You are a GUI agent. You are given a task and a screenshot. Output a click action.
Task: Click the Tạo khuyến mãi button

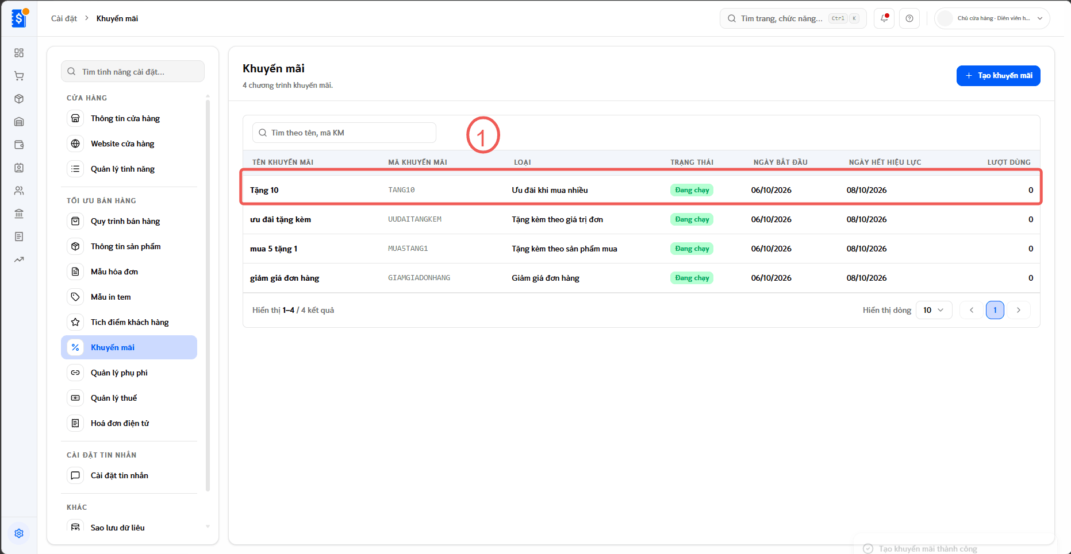[999, 76]
